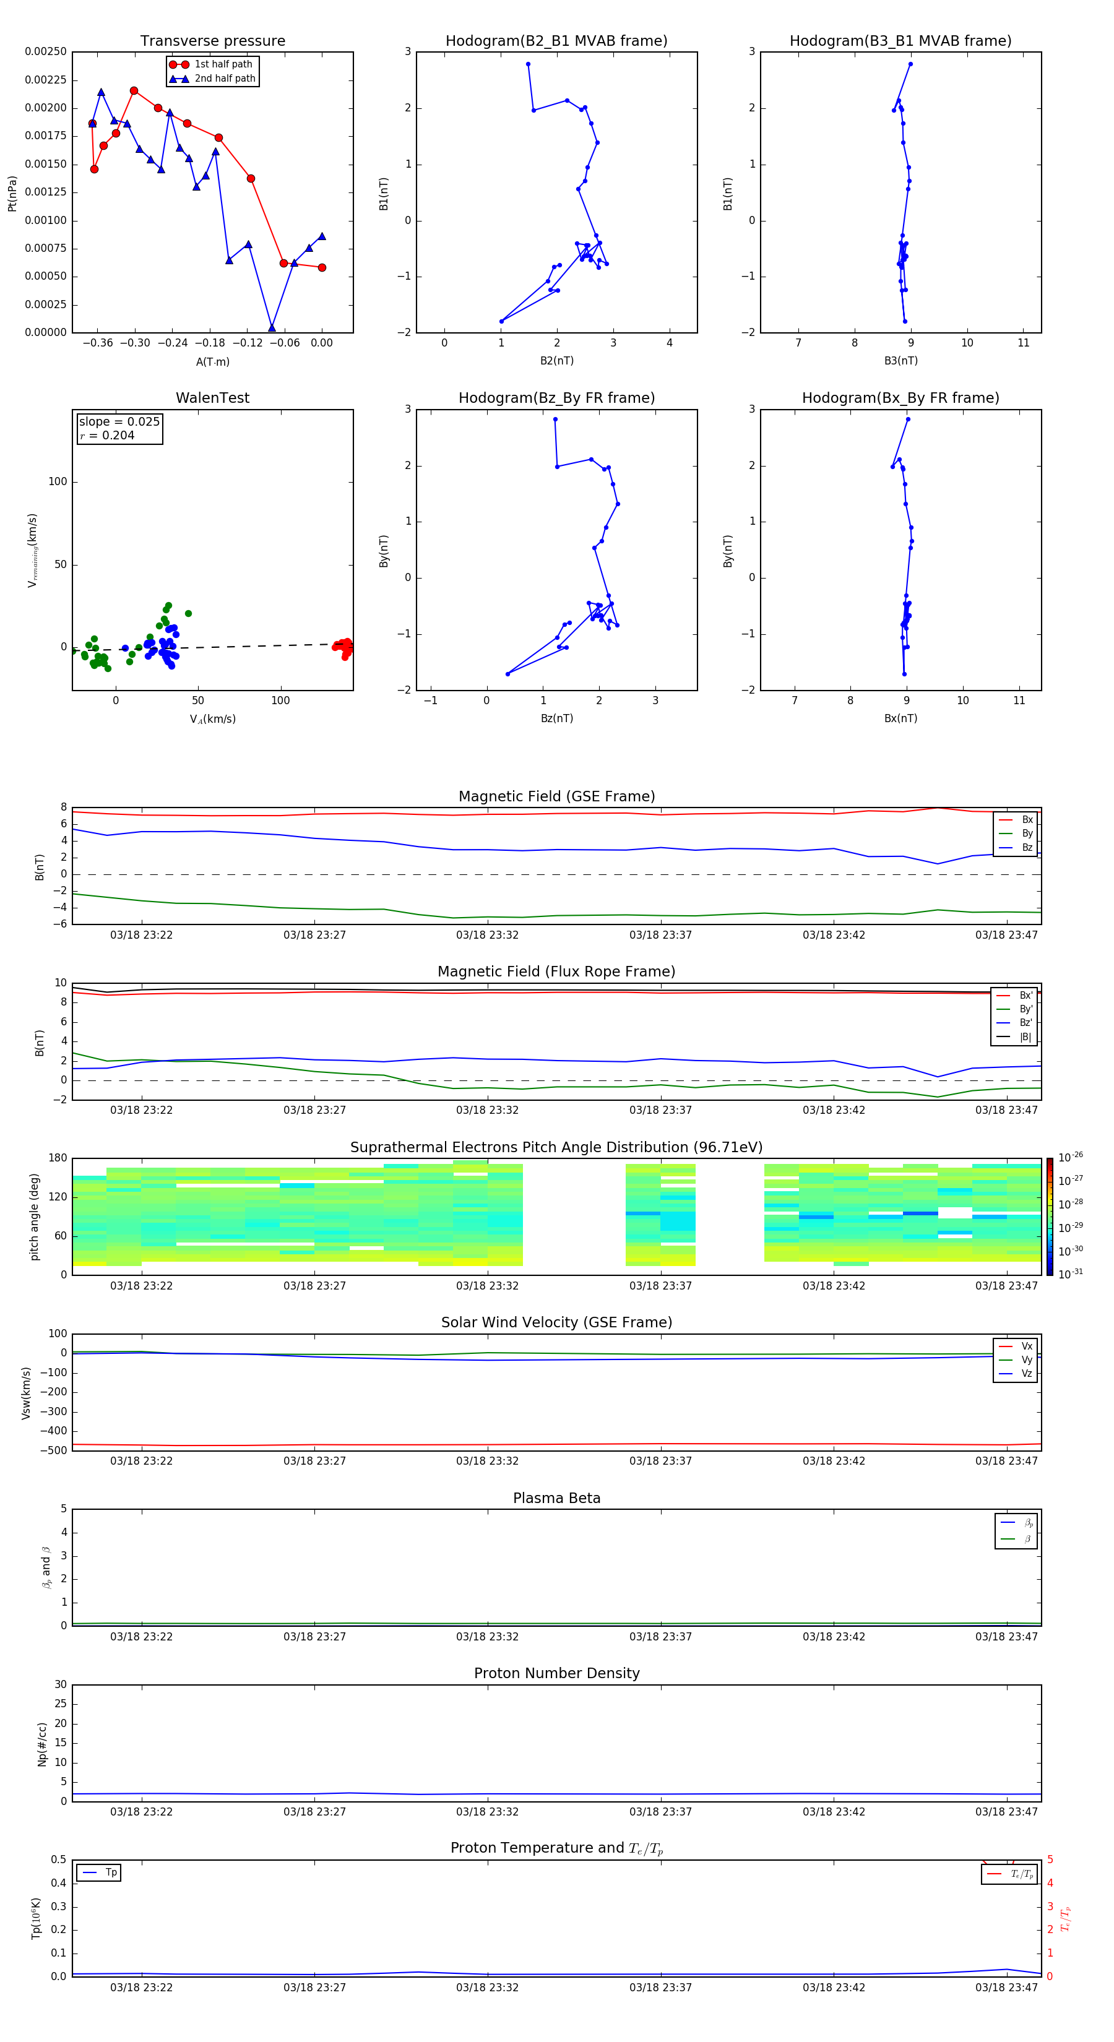Click the '03/18 23:32' tick under GSE panel

click(x=487, y=934)
